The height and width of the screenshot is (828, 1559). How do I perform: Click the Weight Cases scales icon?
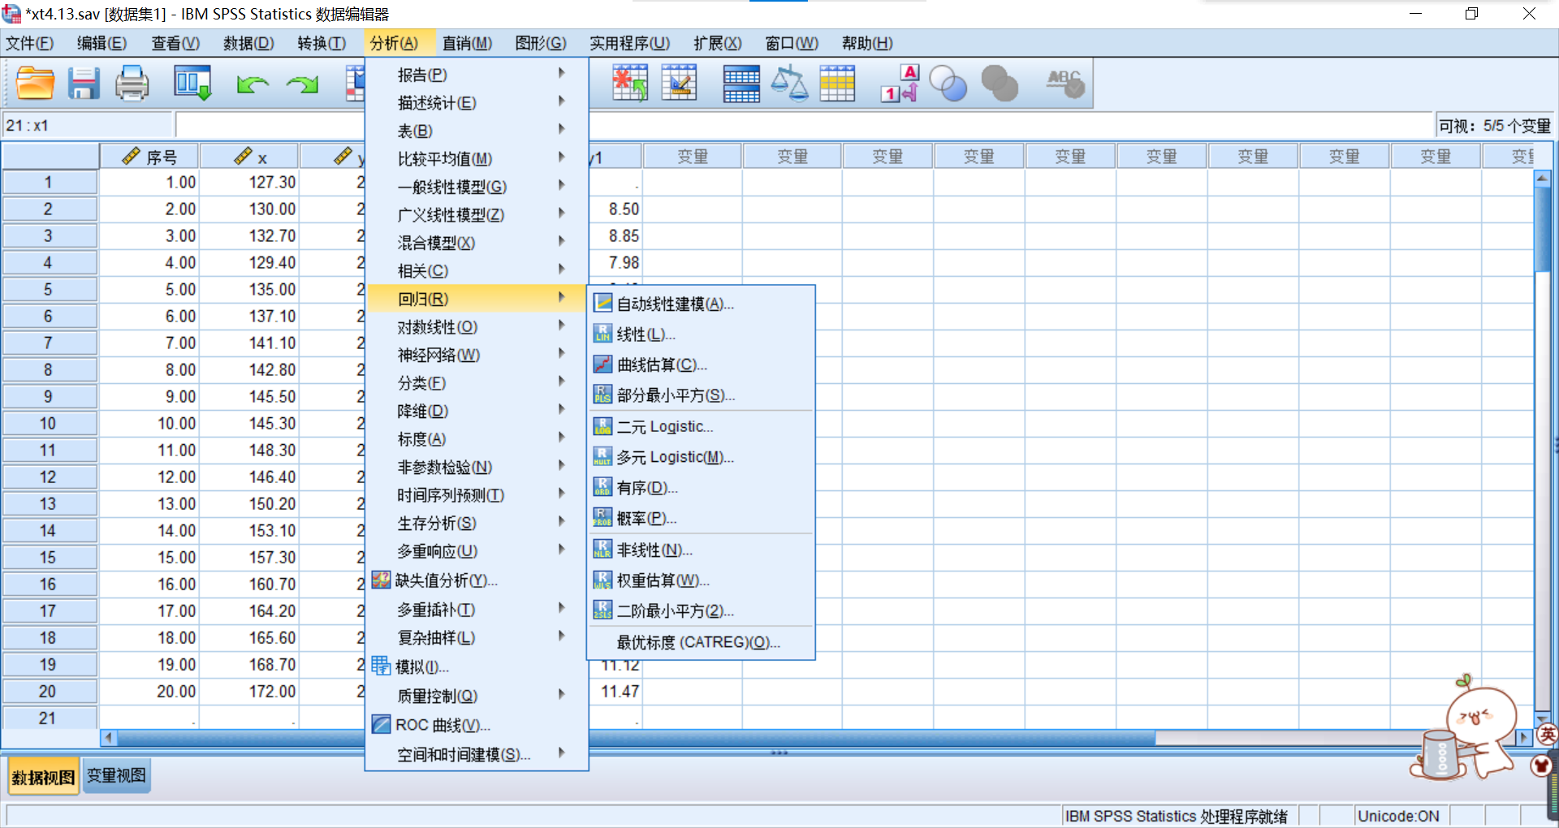[789, 83]
